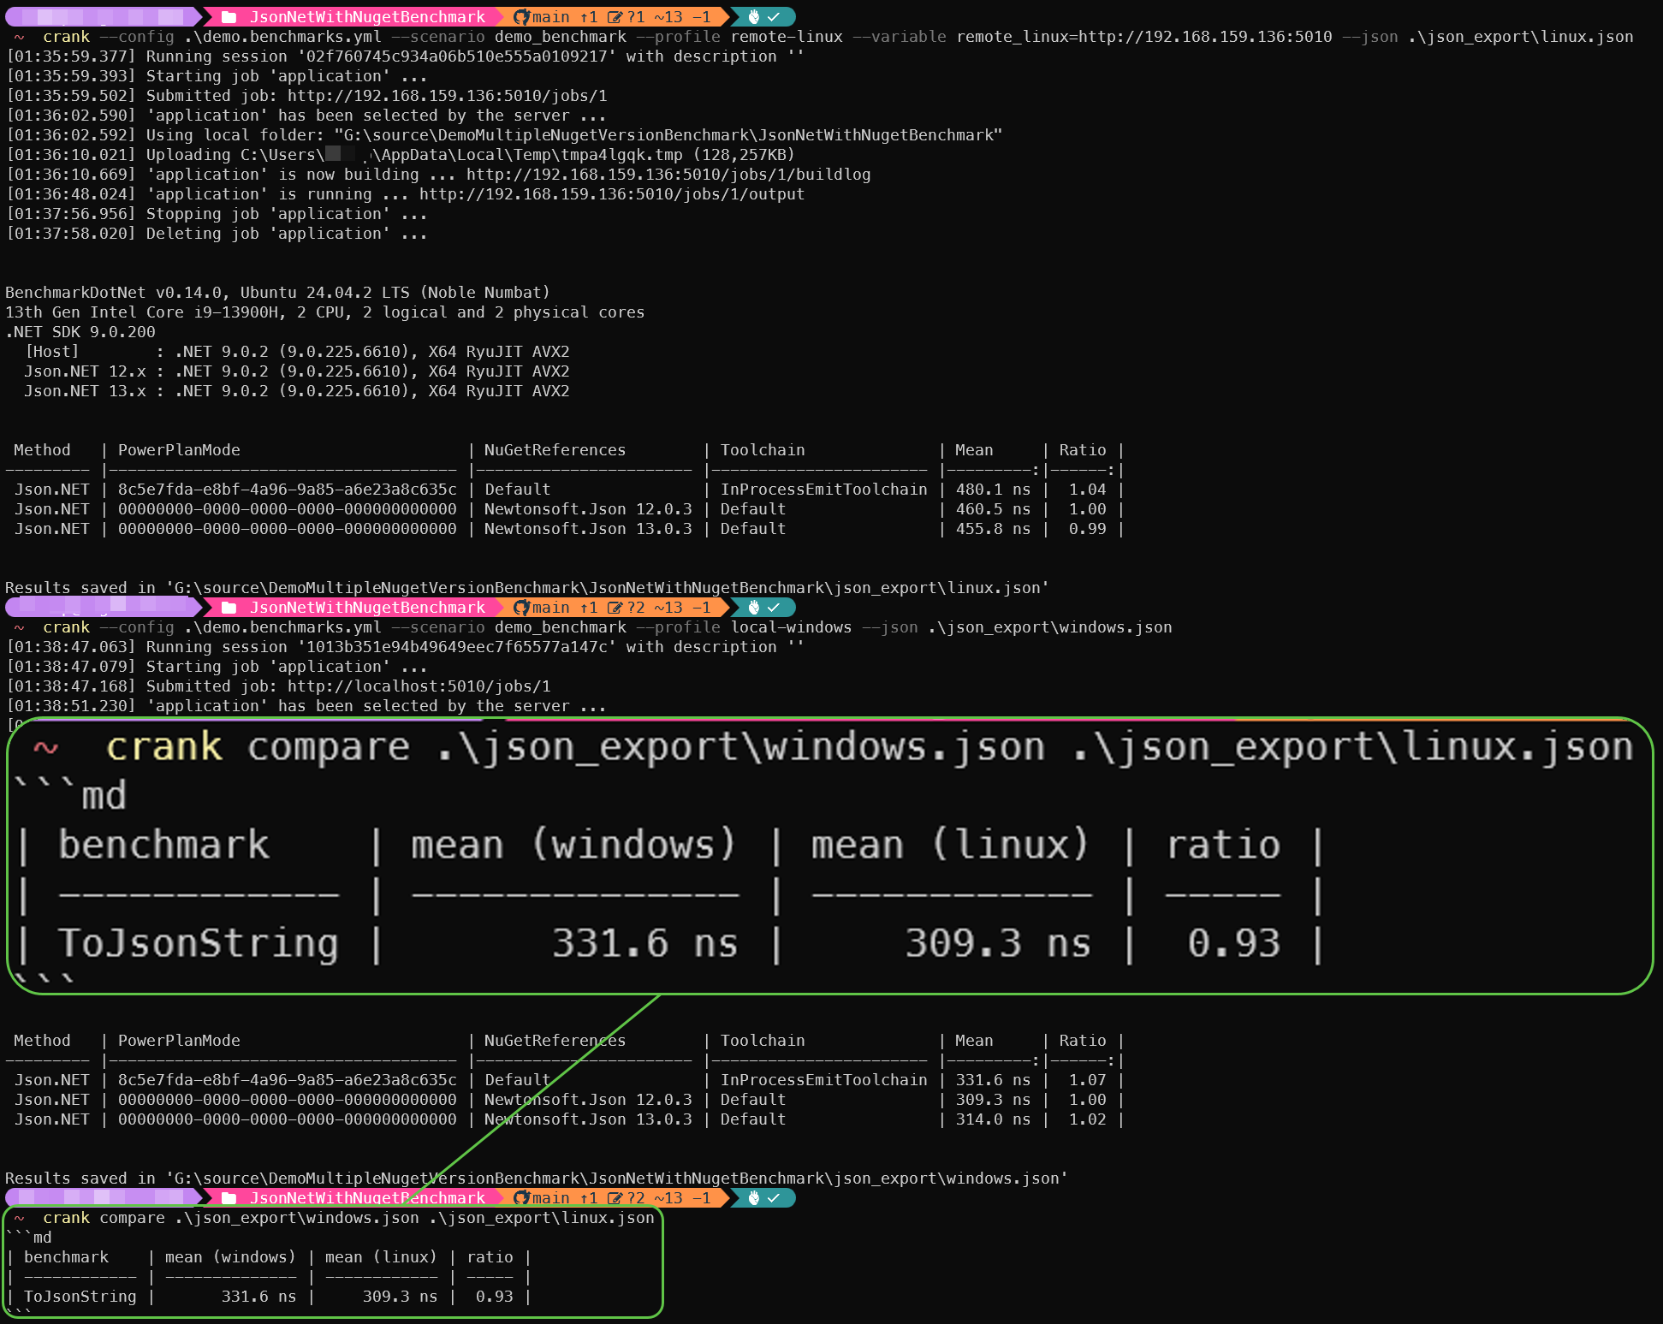Open the jobs/1/output URL
Screen dimensions: 1663x1324
click(x=612, y=194)
